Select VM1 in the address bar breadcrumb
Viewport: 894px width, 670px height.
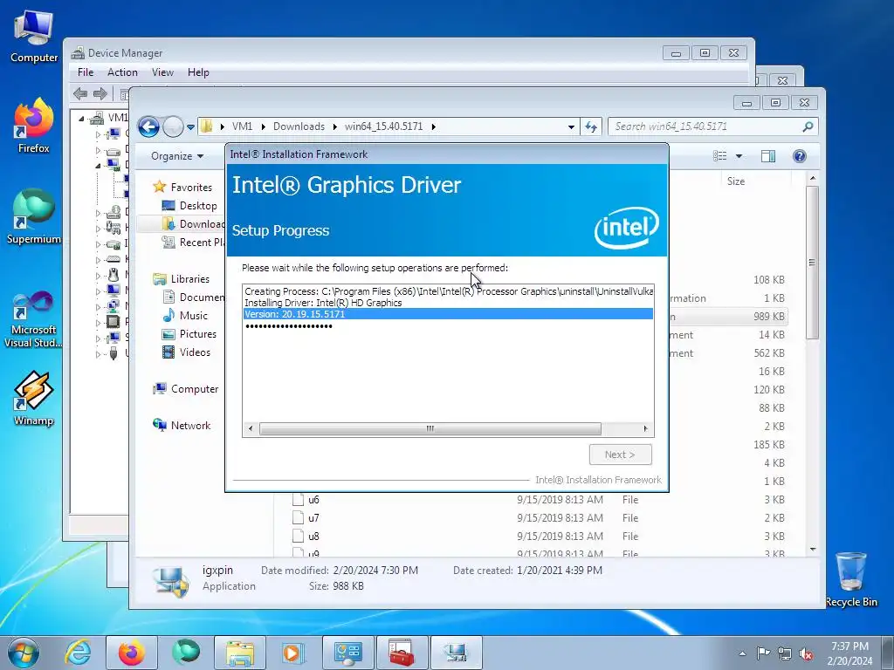[x=242, y=126]
